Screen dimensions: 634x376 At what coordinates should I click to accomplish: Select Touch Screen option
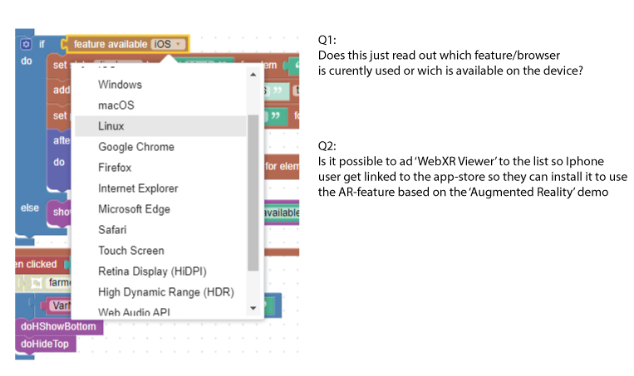pyautogui.click(x=160, y=251)
